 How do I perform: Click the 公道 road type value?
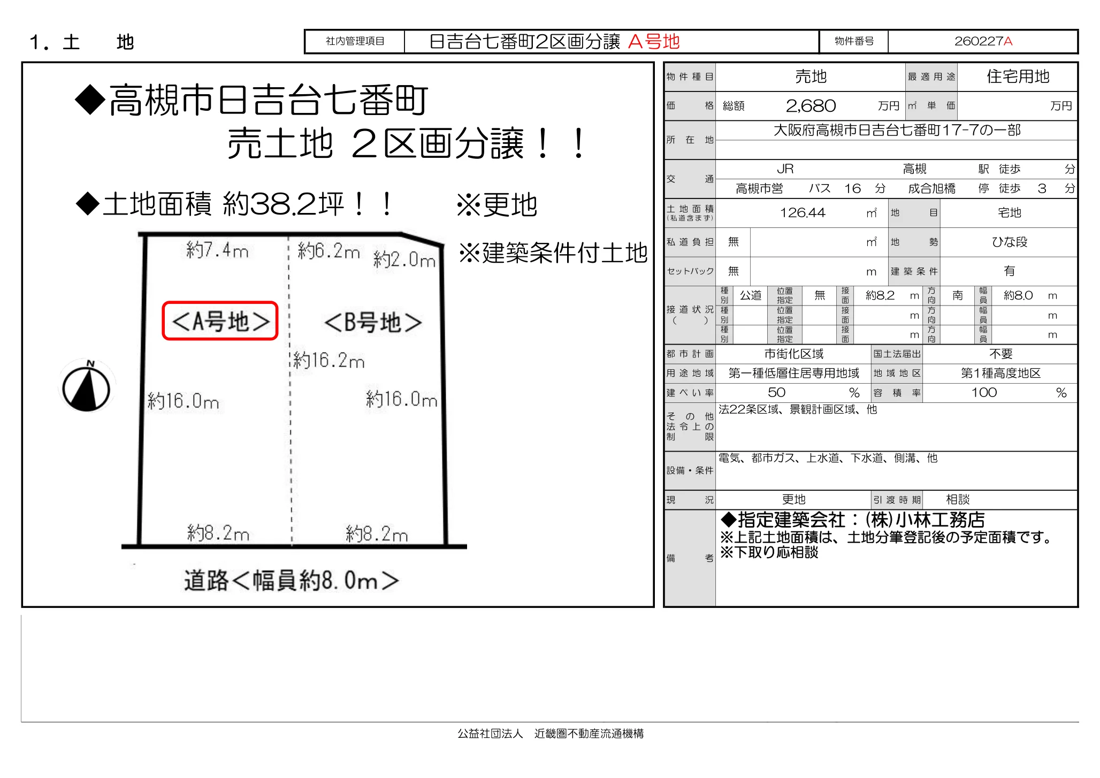(750, 295)
